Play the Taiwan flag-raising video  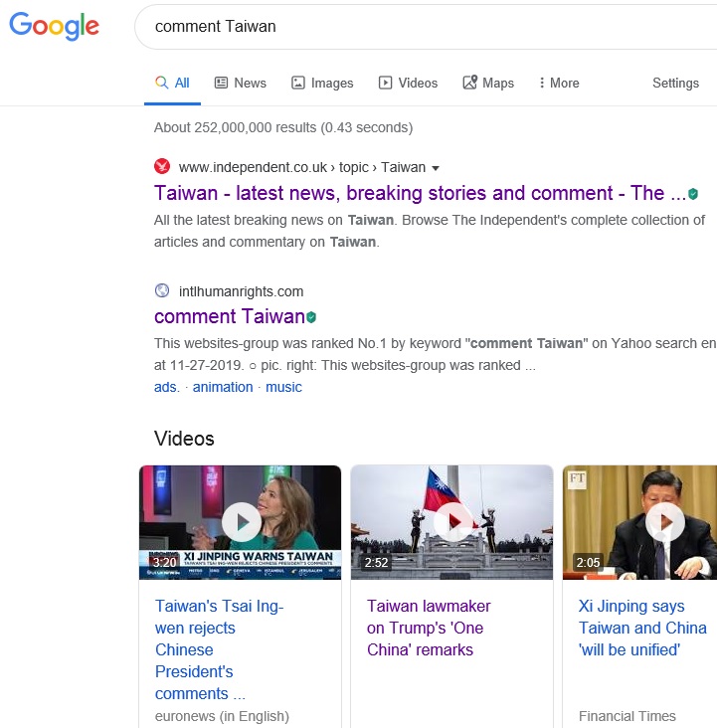(x=451, y=522)
